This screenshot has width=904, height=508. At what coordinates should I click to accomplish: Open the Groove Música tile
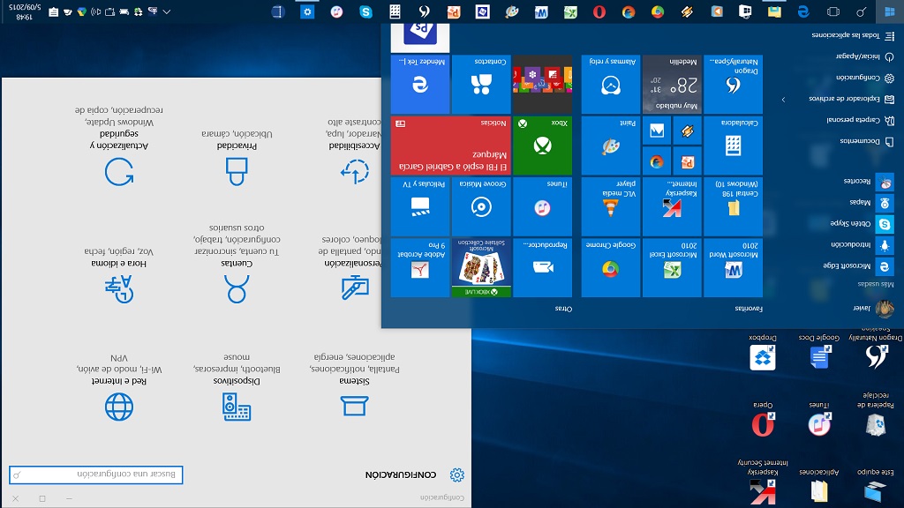(481, 206)
